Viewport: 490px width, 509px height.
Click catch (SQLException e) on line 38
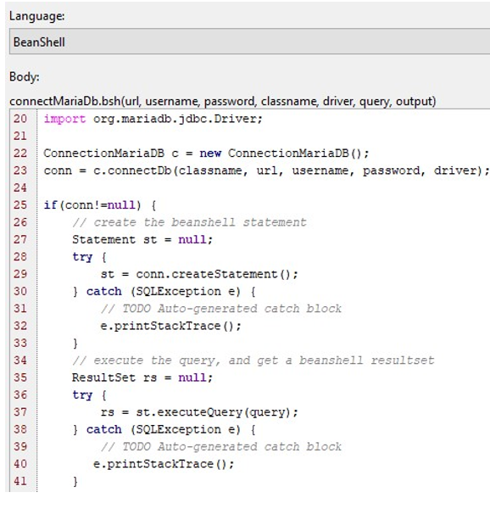[x=164, y=429]
